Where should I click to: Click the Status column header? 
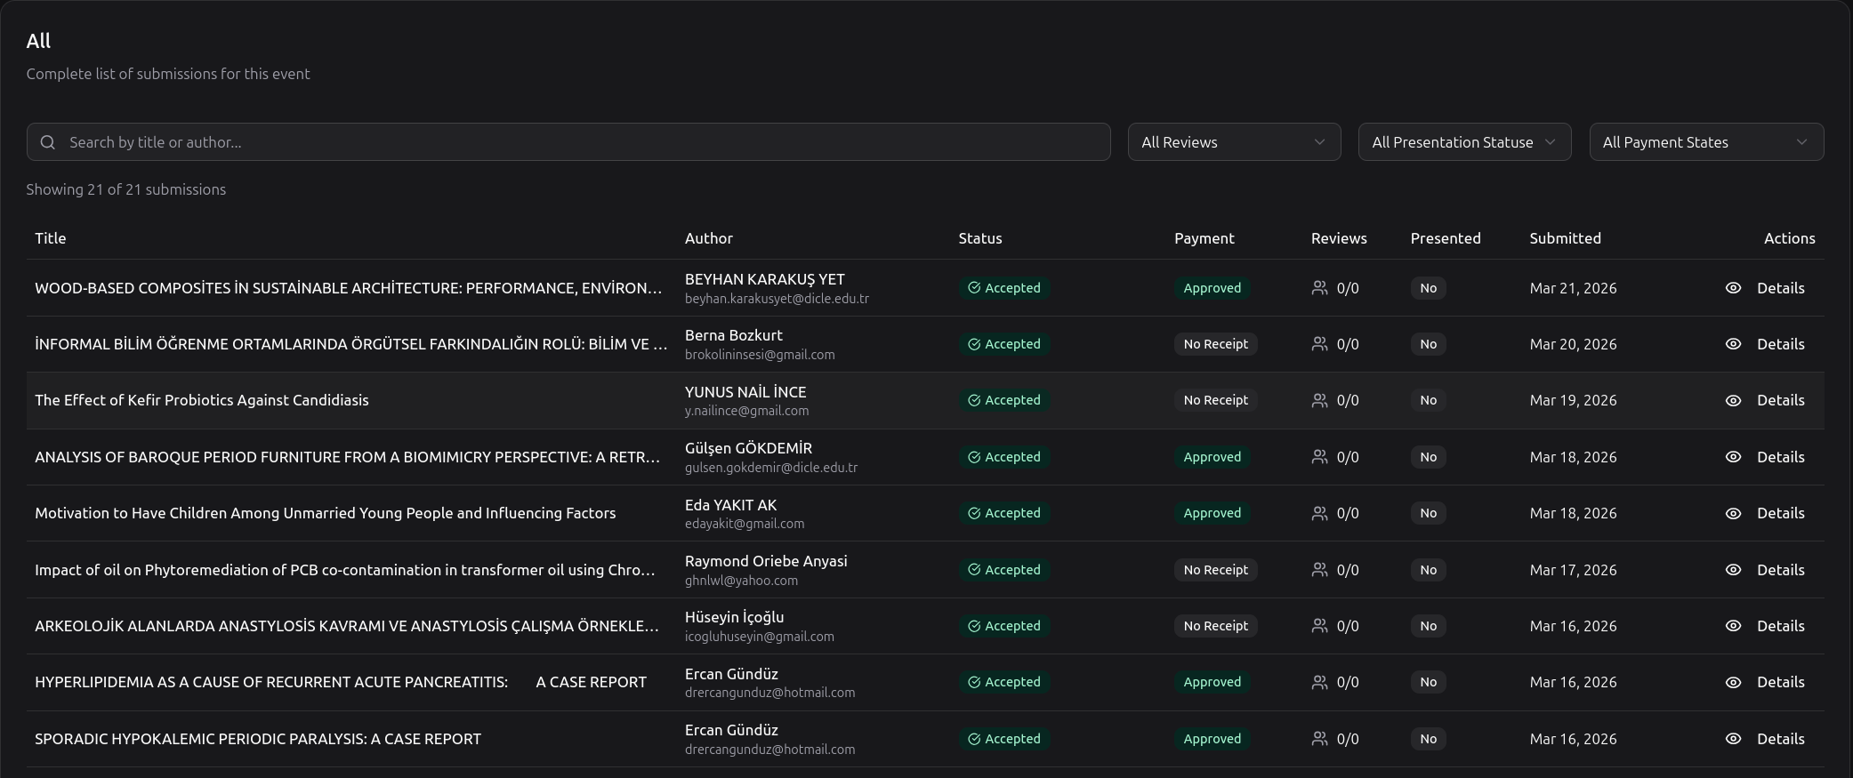(980, 238)
